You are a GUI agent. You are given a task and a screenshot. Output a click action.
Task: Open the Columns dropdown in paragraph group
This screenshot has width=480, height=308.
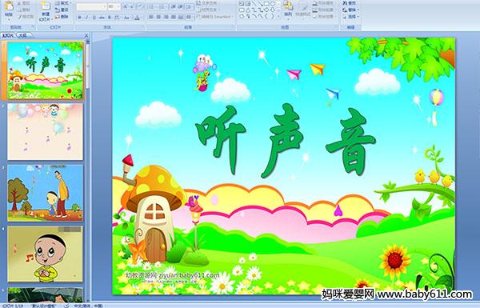click(189, 17)
